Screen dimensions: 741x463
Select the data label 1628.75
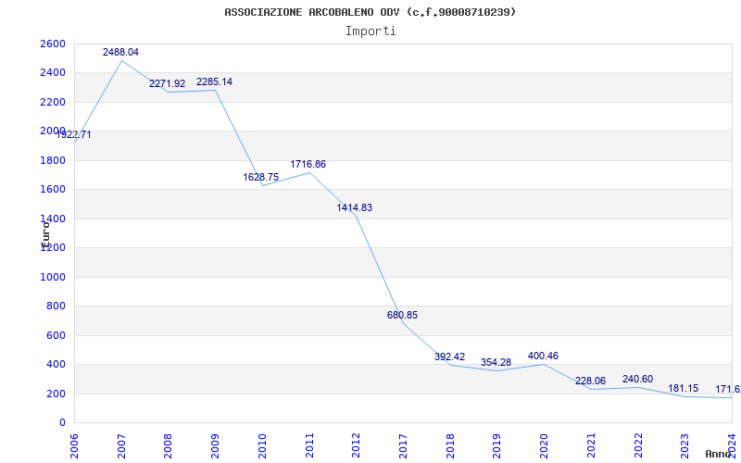tap(261, 177)
